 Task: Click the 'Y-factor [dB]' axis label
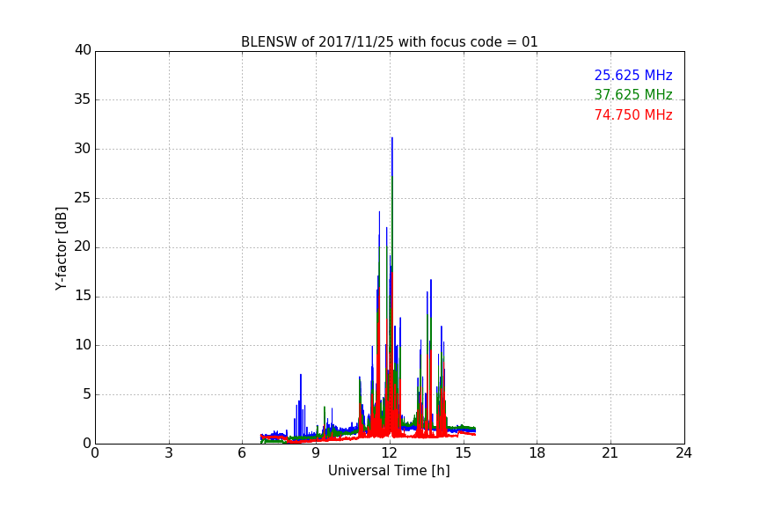(61, 248)
